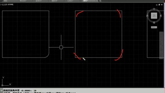Close the drawing viewport window
This screenshot has width=165, height=93.
[x=162, y=5]
